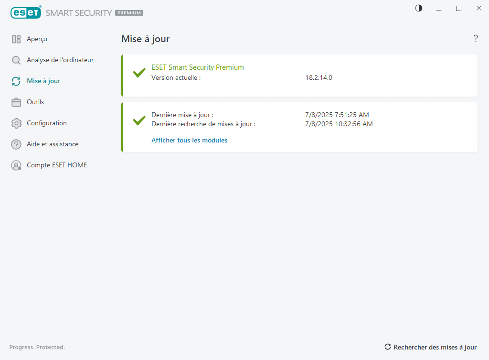Open help with the top-right question mark
Image resolution: width=489 pixels, height=360 pixels.
tap(475, 39)
